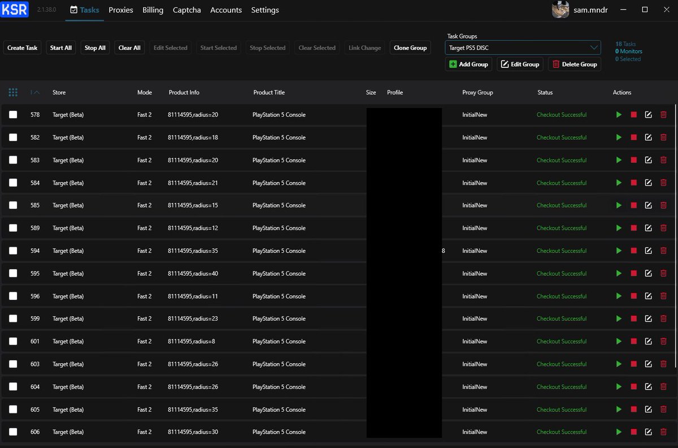Select checkbox for task 578
This screenshot has height=448, width=678.
click(13, 115)
